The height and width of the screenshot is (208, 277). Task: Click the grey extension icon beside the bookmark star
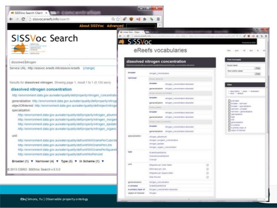(125, 19)
